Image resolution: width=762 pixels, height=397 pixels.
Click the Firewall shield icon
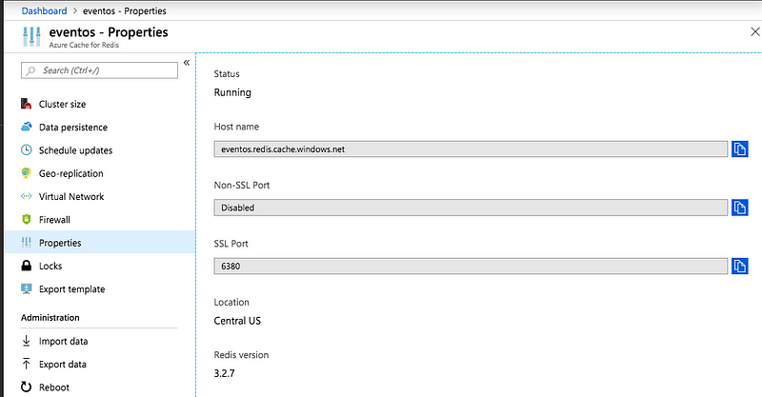(27, 219)
